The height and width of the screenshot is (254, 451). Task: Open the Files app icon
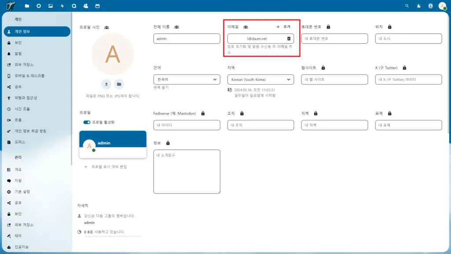[27, 6]
